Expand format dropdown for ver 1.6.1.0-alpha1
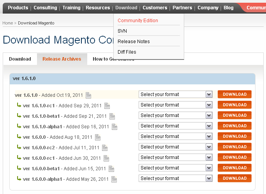This screenshot has width=266, height=194. [x=176, y=126]
